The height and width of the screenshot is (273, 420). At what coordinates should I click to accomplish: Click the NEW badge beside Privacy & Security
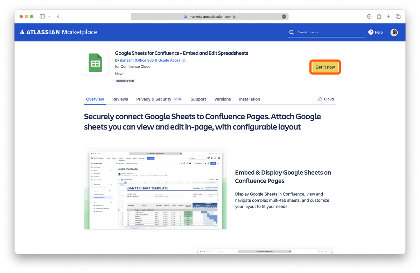pyautogui.click(x=178, y=99)
